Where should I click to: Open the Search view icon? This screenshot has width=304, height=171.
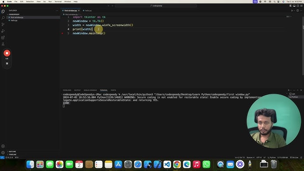pyautogui.click(x=3, y=18)
